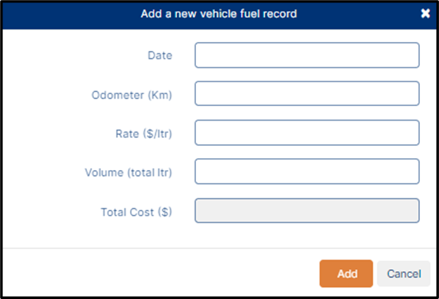Click the divider line above the footer buttons
The width and height of the screenshot is (439, 299).
click(x=219, y=248)
